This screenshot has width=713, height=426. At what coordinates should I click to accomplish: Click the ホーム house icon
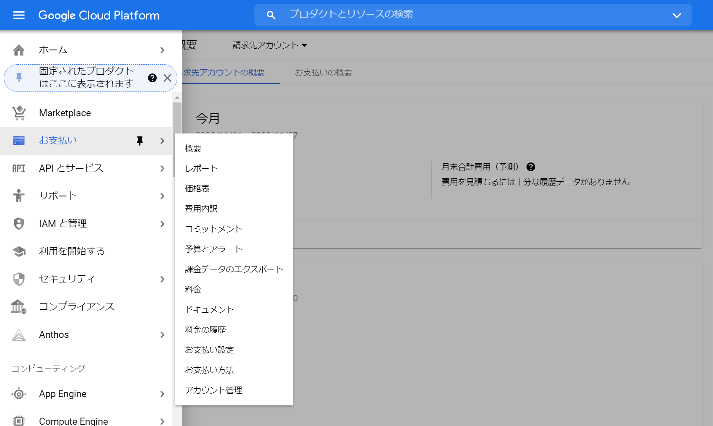[18, 50]
